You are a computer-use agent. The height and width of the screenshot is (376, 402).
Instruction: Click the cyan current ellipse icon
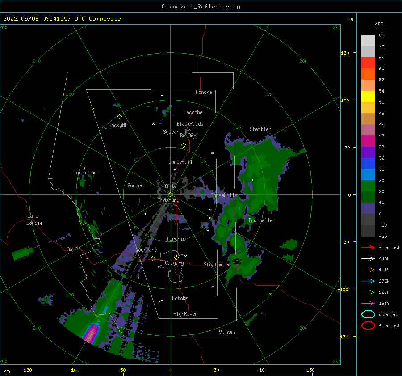pyautogui.click(x=368, y=314)
